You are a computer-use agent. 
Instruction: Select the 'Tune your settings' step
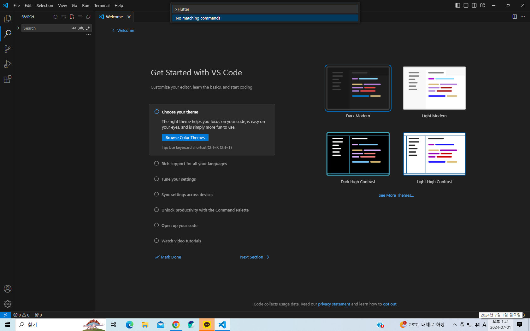pos(175,179)
